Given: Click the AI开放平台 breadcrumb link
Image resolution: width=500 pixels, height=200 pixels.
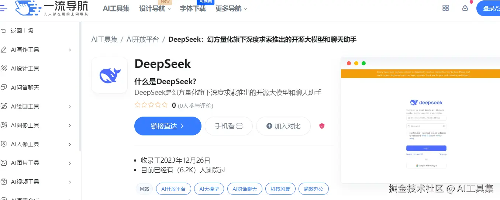Looking at the screenshot, I should pyautogui.click(x=143, y=39).
